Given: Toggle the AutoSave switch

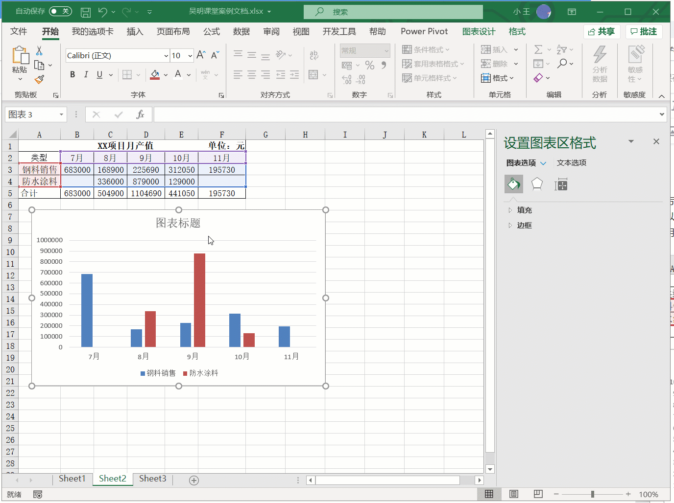Looking at the screenshot, I should 60,11.
